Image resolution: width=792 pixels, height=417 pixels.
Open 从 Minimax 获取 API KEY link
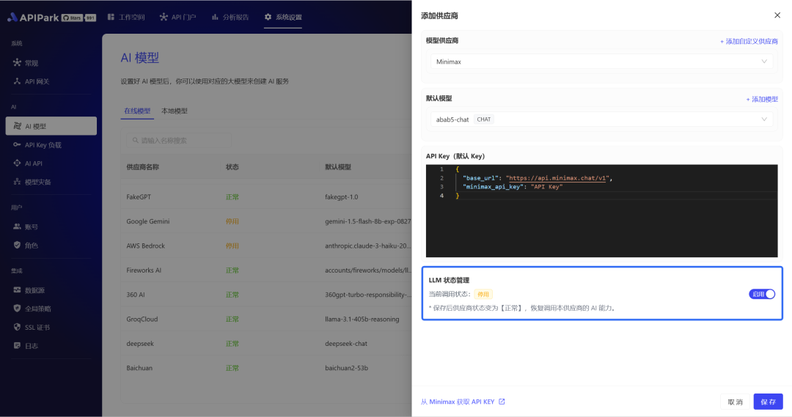tap(462, 402)
